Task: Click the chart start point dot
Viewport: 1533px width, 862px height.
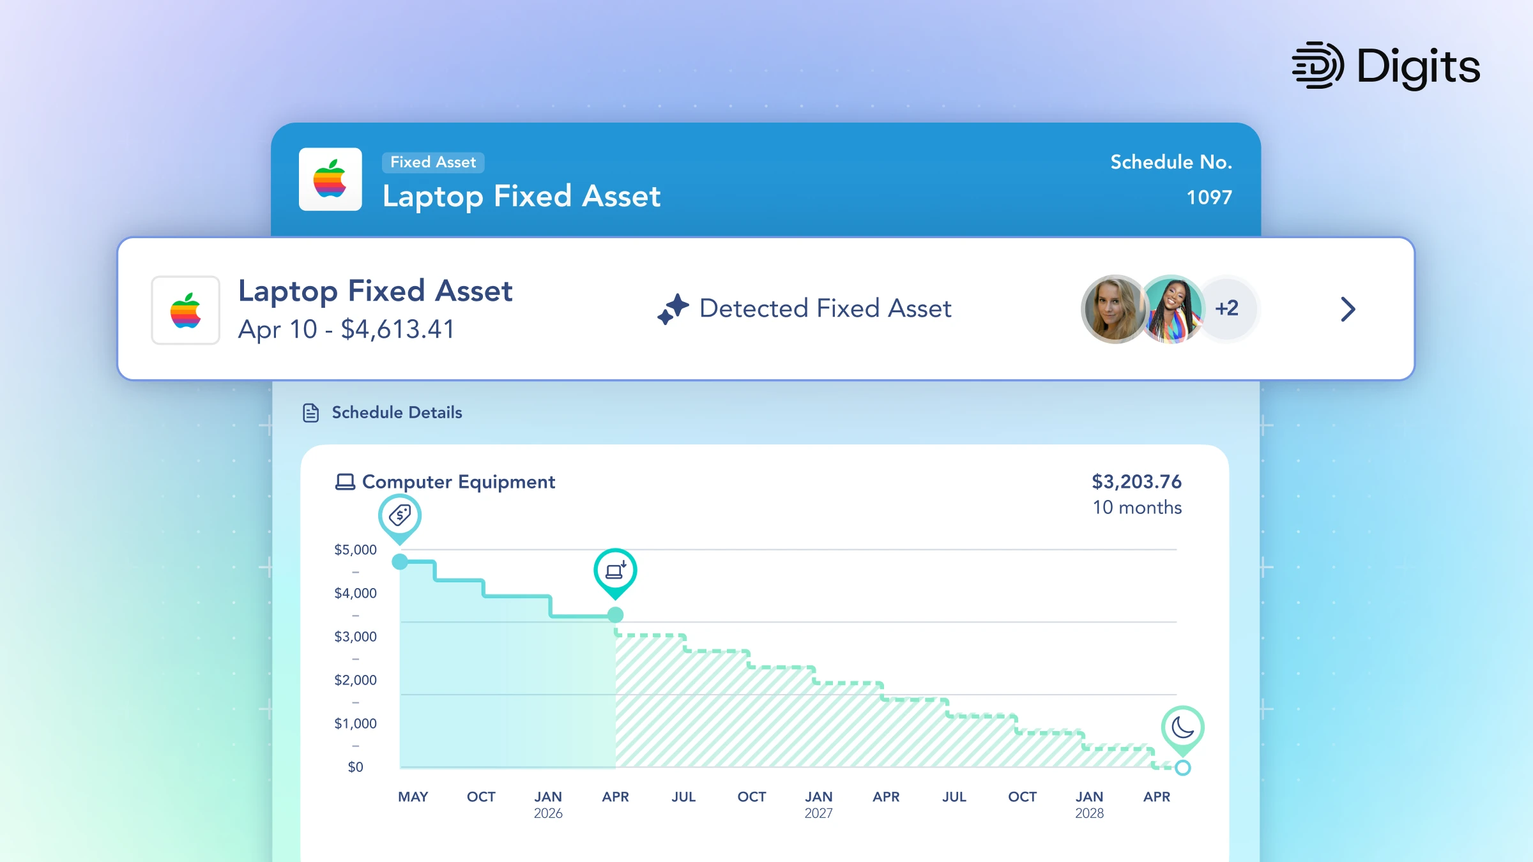Action: [x=400, y=562]
